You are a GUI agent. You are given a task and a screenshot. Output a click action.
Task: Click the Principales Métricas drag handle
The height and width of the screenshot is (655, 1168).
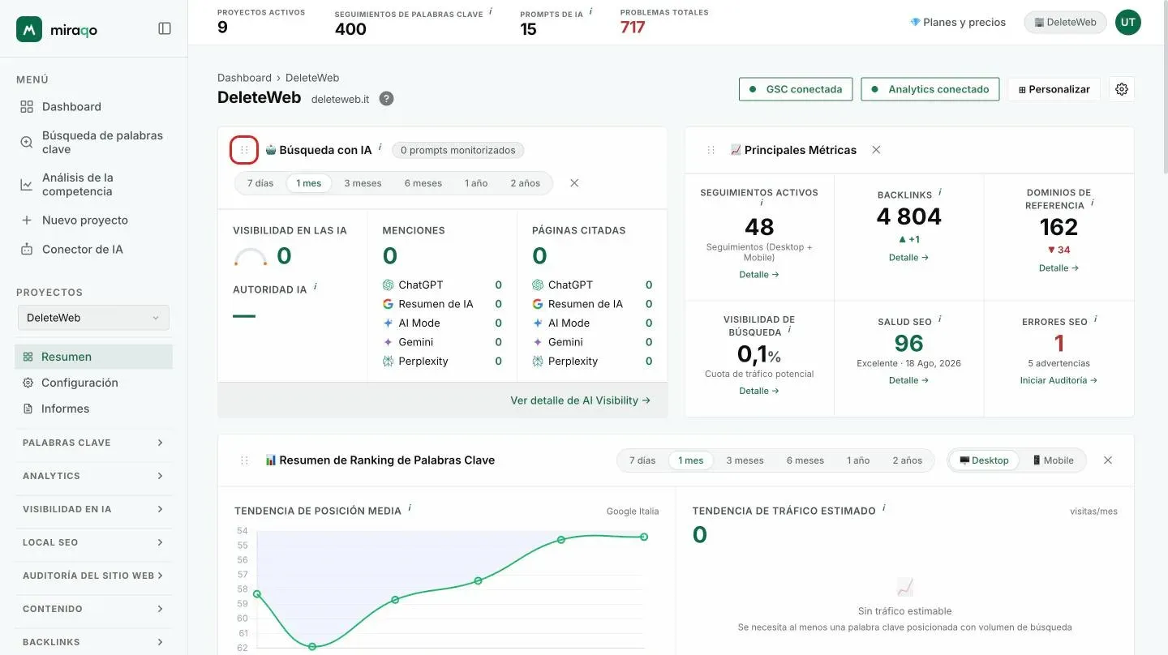click(x=711, y=150)
